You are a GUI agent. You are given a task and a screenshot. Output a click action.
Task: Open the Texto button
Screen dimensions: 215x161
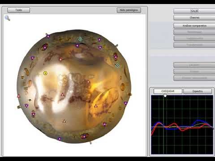click(19, 10)
